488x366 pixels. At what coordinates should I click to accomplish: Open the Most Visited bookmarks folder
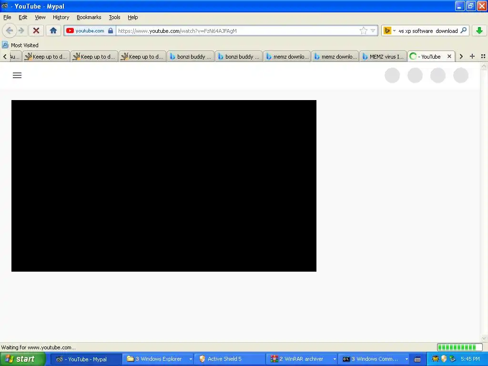tap(20, 45)
